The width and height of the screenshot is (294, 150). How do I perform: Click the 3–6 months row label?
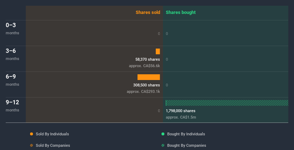[x=13, y=54]
